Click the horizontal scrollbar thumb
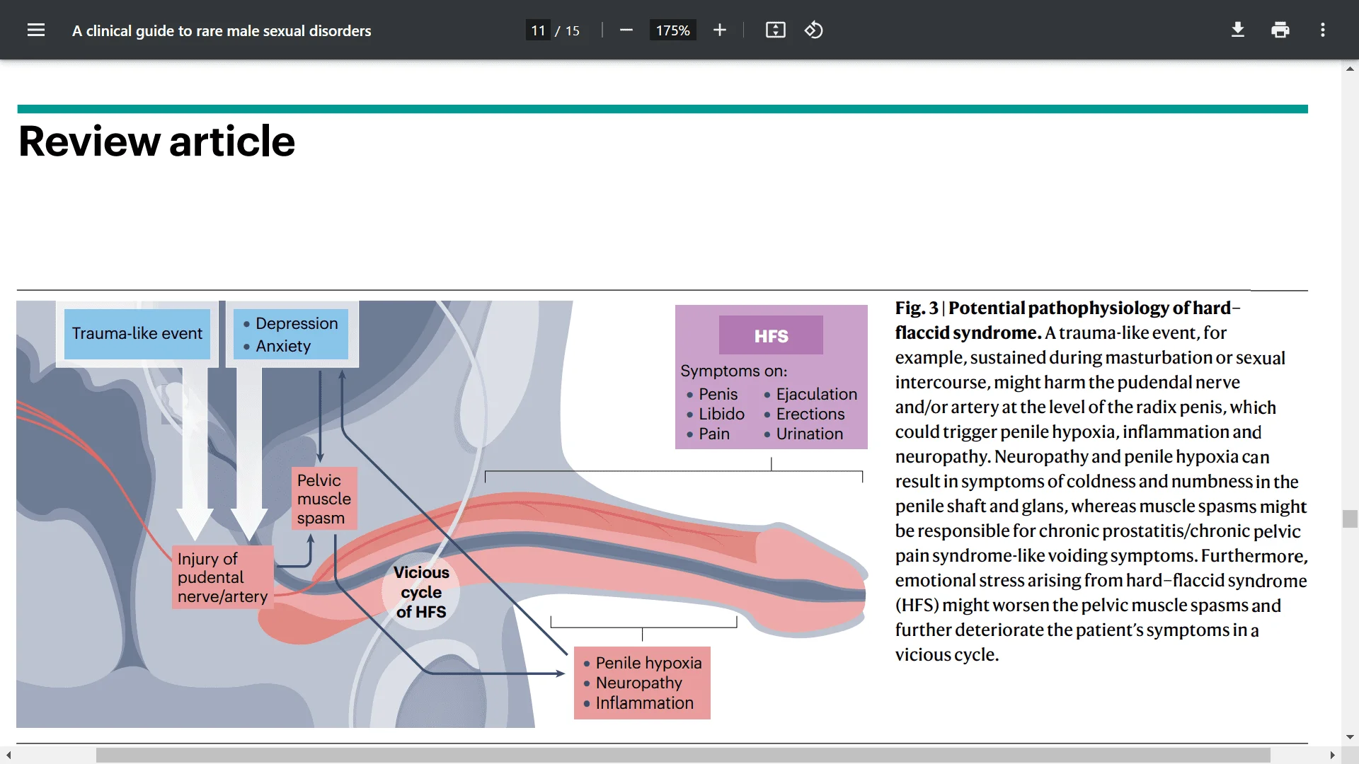 pyautogui.click(x=683, y=756)
